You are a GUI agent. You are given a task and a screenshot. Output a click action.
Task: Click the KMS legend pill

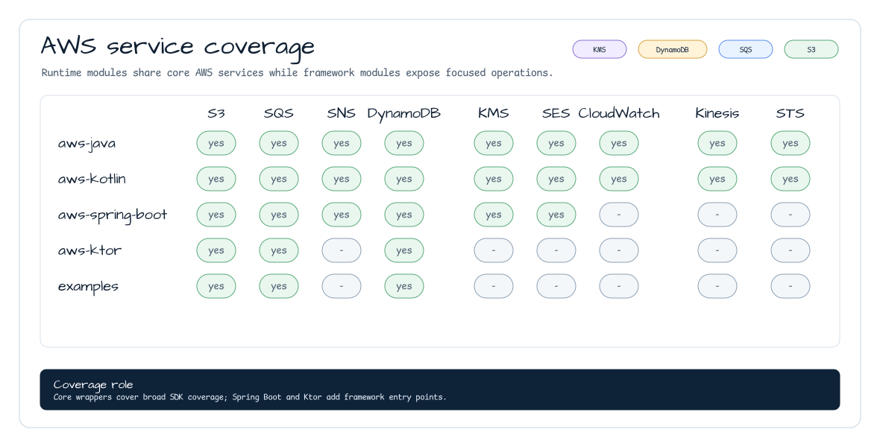tap(600, 49)
